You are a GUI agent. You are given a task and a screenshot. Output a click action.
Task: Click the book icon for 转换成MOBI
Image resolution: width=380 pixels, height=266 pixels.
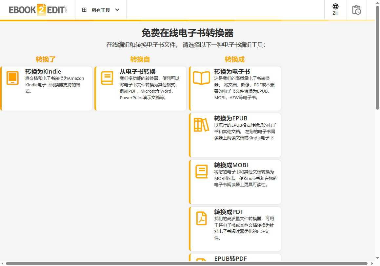point(201,171)
